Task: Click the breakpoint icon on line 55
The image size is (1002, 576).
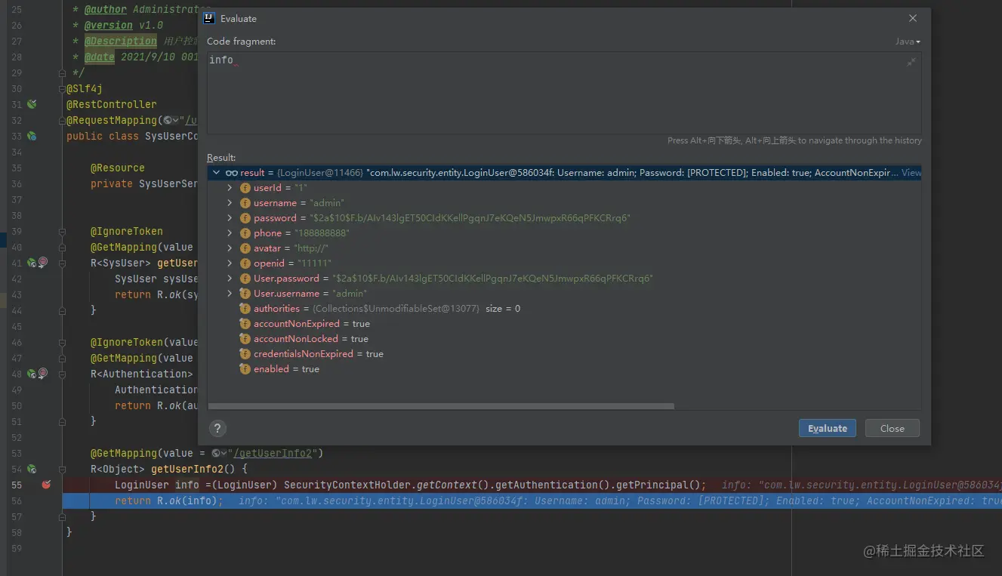Action: click(x=46, y=485)
